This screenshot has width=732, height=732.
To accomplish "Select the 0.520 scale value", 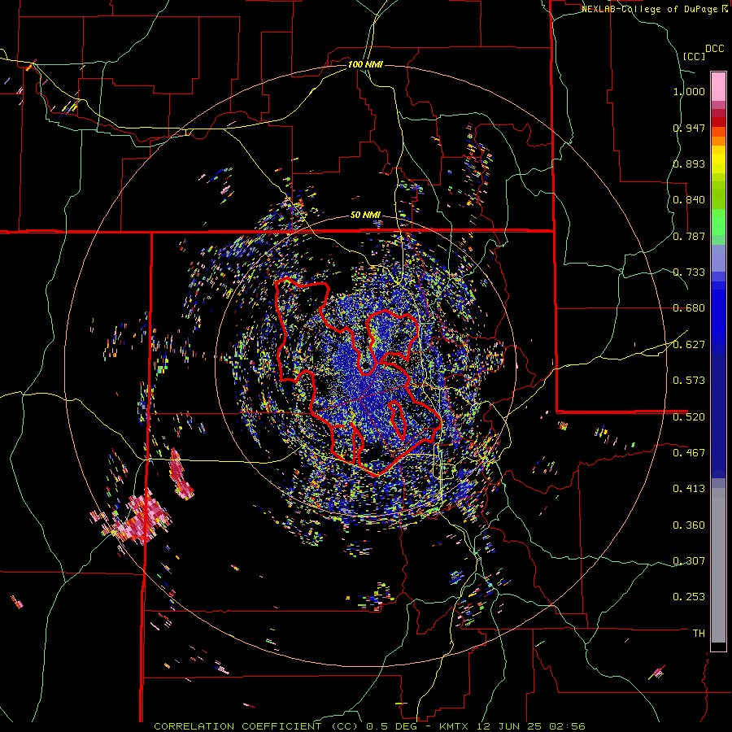I will [x=689, y=417].
